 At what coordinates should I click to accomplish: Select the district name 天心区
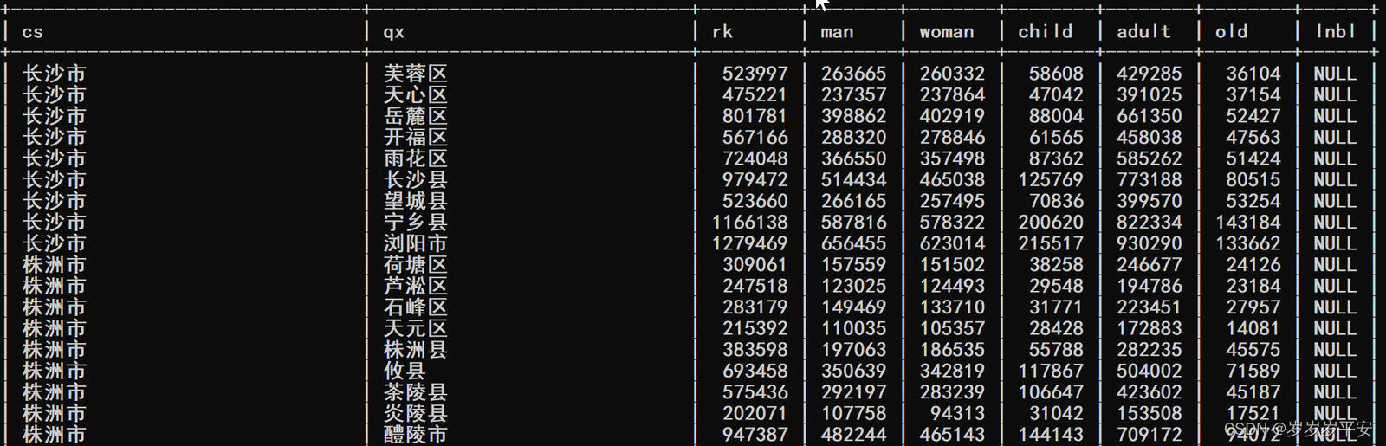coord(416,95)
